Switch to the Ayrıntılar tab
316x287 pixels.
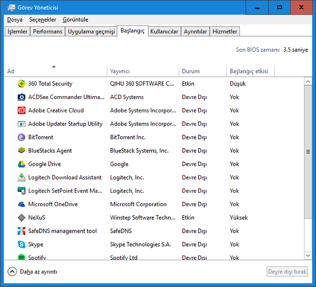coord(196,32)
